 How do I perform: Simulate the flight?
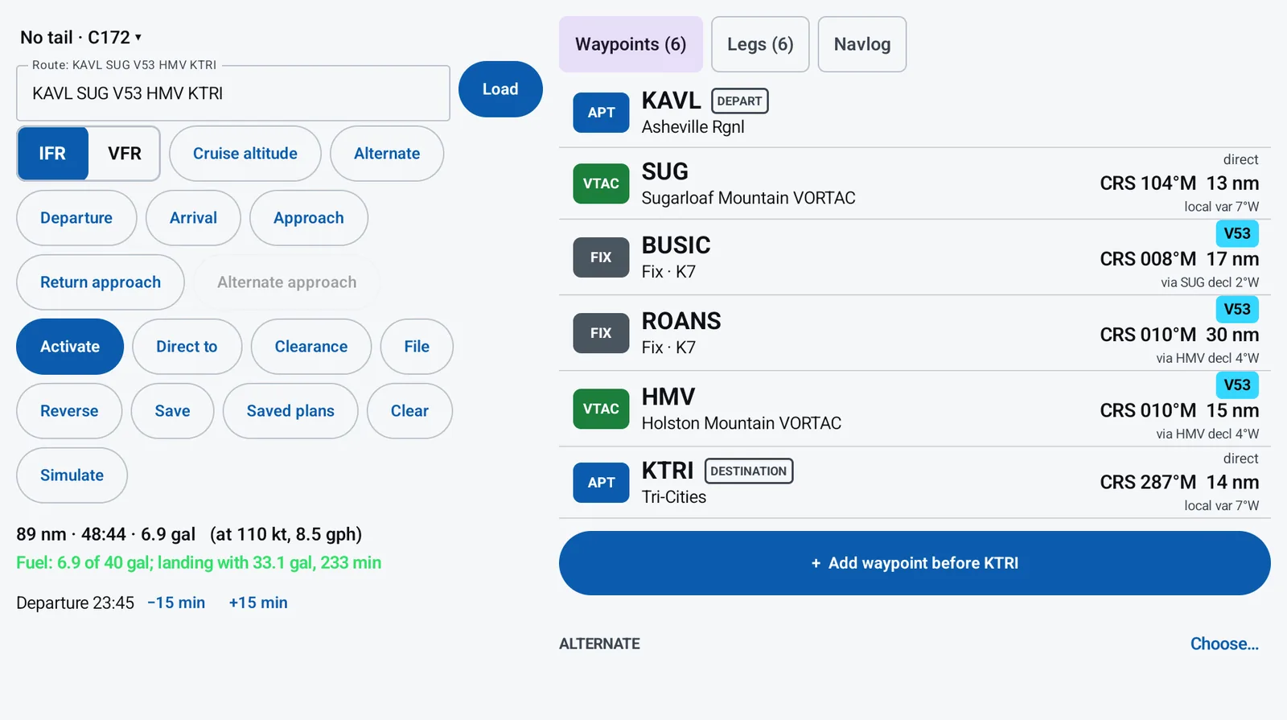(72, 475)
